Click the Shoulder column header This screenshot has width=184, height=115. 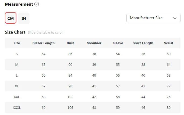(94, 43)
